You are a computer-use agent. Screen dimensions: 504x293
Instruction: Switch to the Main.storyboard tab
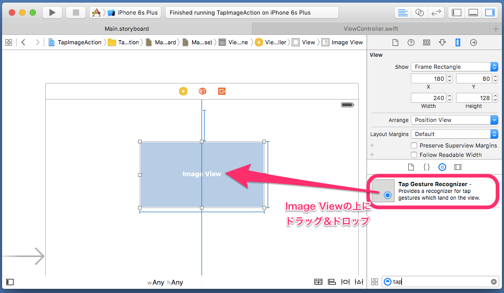tap(127, 29)
